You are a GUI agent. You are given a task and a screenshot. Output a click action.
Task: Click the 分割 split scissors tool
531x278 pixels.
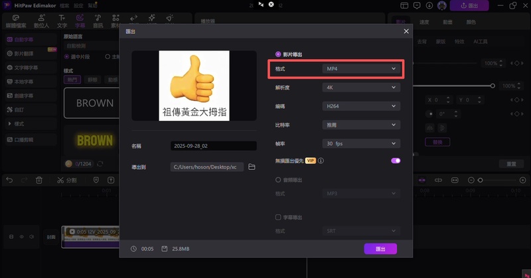(66, 180)
